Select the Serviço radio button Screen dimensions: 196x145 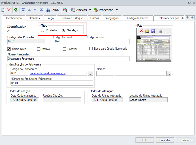[x=64, y=30]
